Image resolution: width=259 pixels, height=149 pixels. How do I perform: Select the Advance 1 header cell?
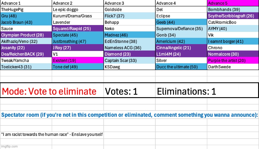coord(26,3)
